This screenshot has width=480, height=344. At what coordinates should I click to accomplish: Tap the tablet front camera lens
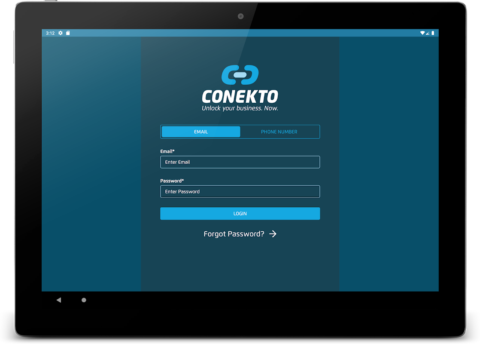240,16
